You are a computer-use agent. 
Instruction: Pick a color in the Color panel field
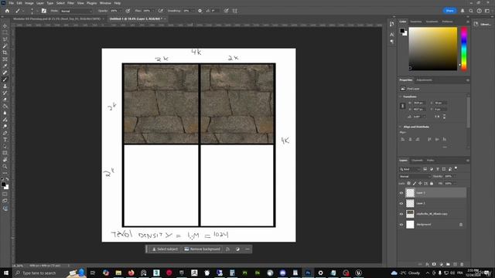pyautogui.click(x=433, y=49)
